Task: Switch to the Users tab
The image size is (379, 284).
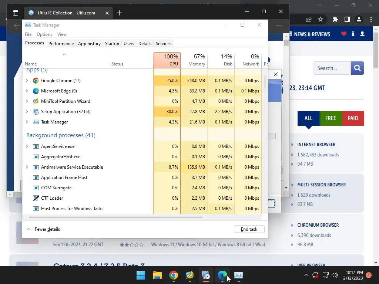Action: point(128,44)
